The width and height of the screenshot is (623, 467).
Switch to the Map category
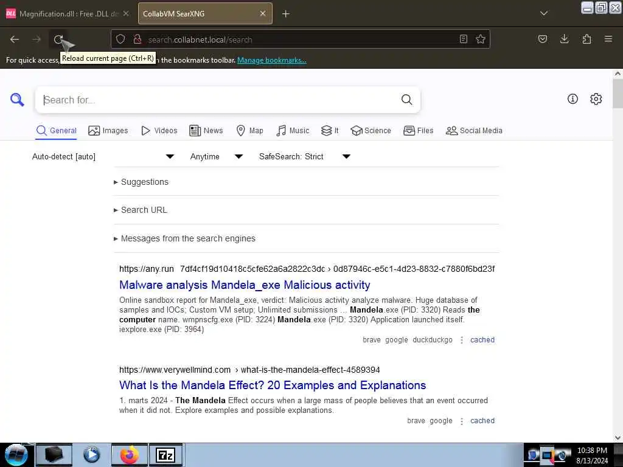tap(250, 131)
